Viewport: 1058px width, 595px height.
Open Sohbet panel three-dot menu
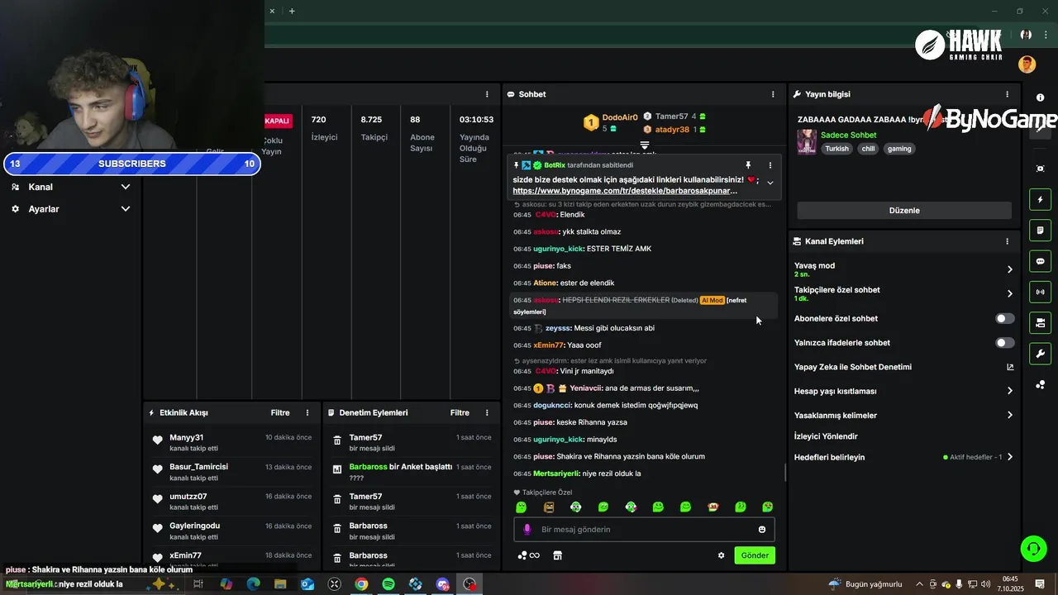[773, 94]
